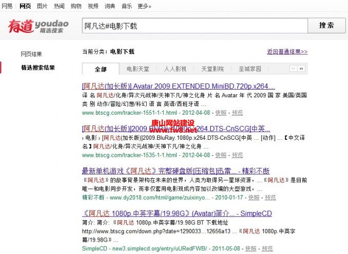
Task: Switch to 视频 search
Action: coord(93,6)
